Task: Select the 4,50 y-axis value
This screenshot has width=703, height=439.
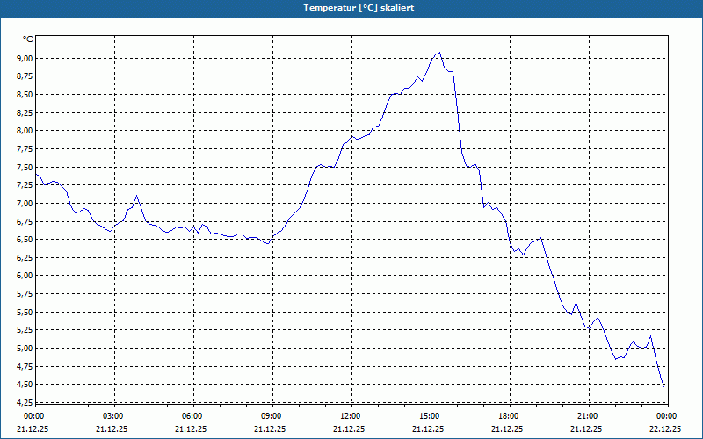Action: [x=25, y=385]
